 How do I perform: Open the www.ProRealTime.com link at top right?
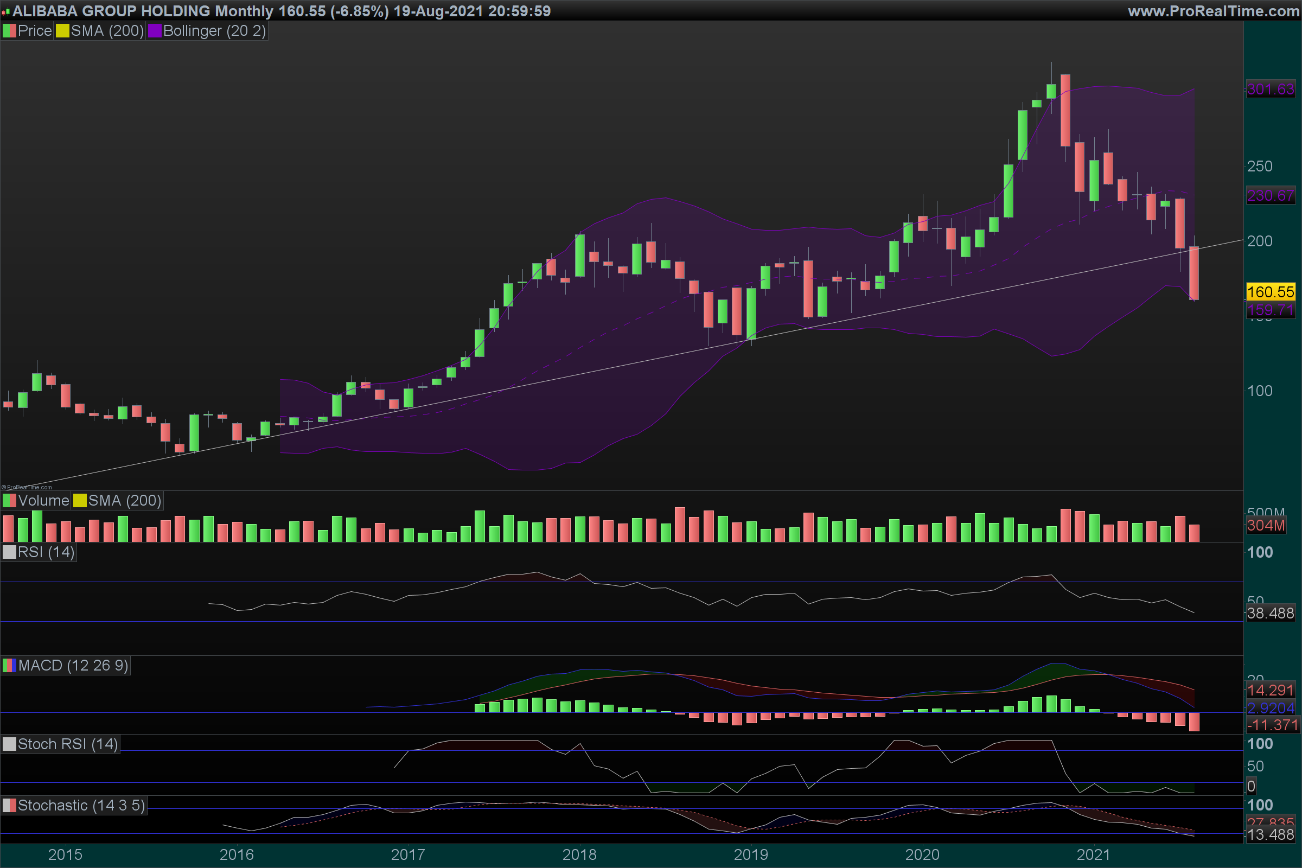coord(1214,11)
